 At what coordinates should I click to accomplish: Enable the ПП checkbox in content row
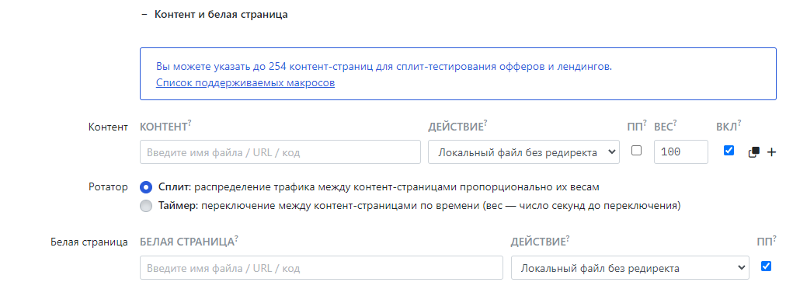click(636, 151)
